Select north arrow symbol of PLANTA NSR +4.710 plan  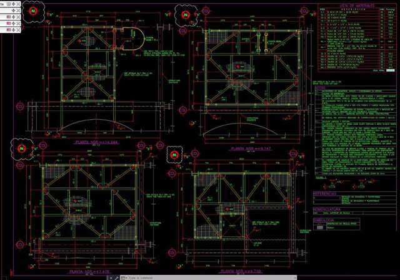coord(174,155)
